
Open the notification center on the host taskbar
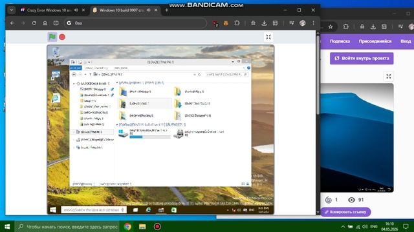point(406,226)
